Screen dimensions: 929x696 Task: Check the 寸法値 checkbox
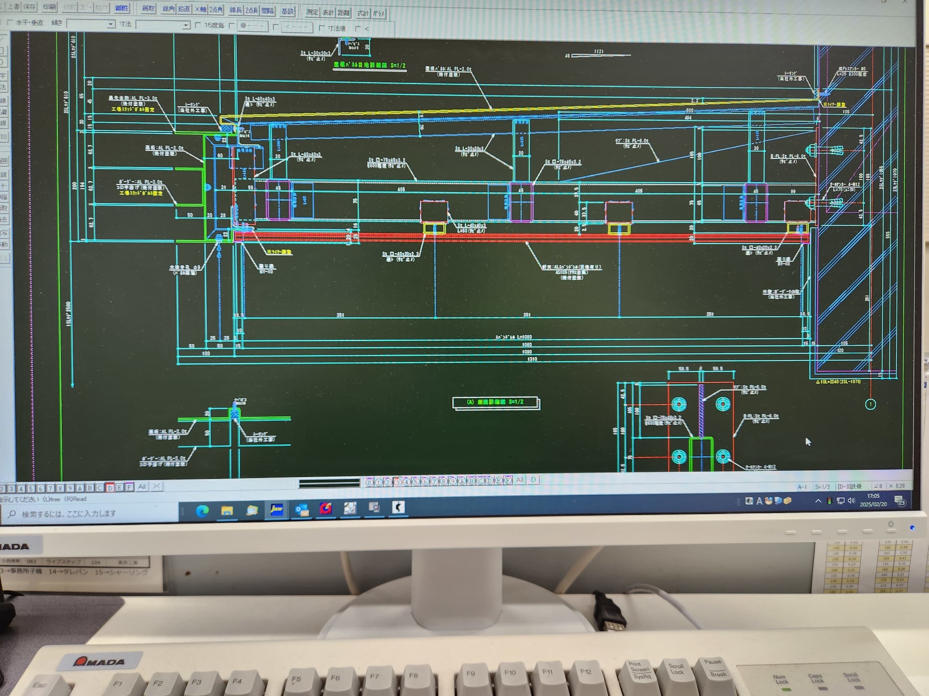coord(322,28)
